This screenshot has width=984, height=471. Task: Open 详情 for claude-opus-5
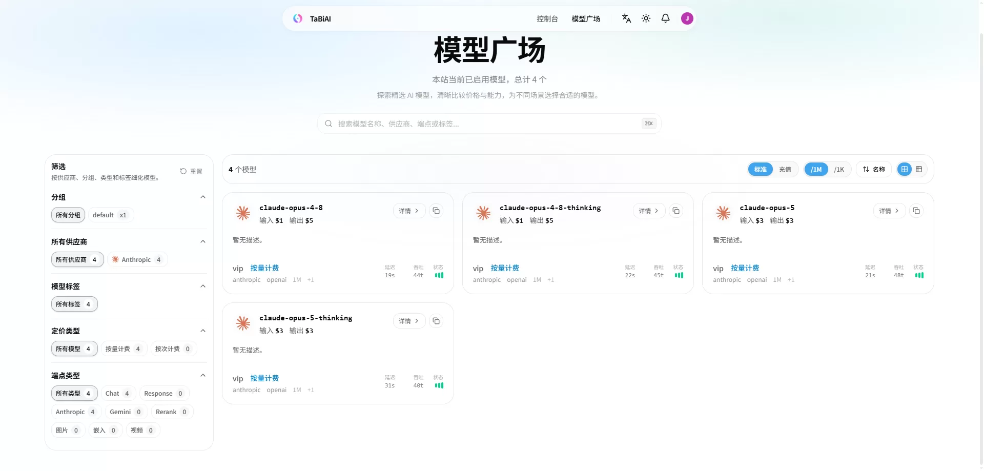tap(889, 211)
